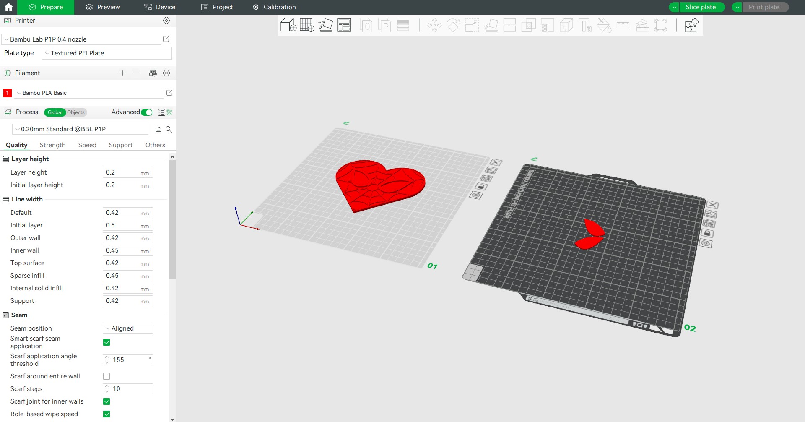Viewport: 805px width, 422px height.
Task: Click the compare presets icon next to Advanced
Action: (170, 112)
